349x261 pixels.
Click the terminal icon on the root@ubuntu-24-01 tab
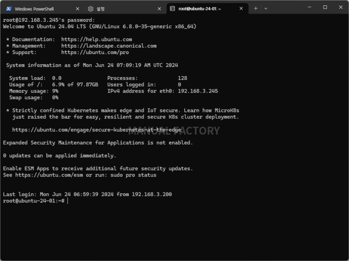(172, 9)
